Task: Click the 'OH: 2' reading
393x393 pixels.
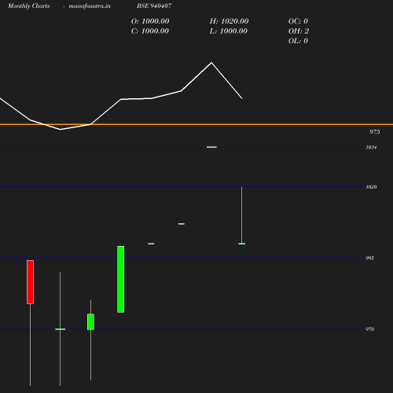Action: 299,31
